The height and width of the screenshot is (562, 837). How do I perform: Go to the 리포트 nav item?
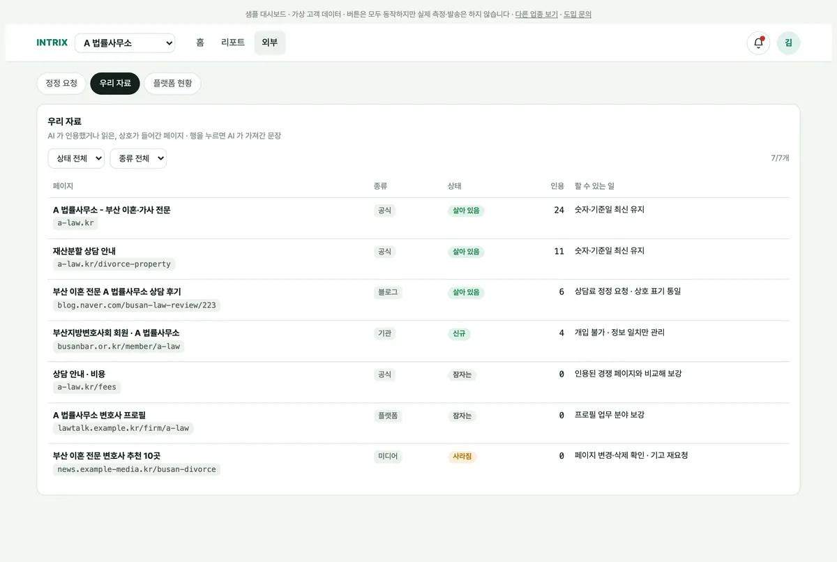click(x=233, y=43)
